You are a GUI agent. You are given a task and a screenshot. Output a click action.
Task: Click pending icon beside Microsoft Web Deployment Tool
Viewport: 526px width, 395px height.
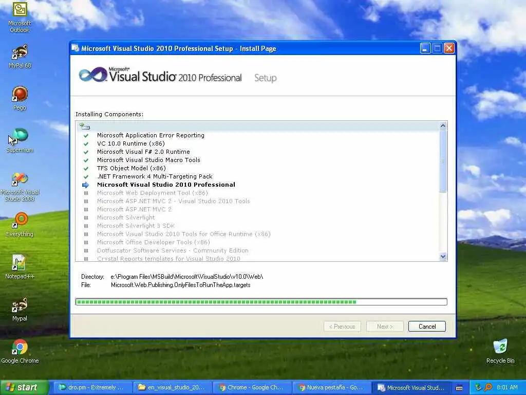86,193
